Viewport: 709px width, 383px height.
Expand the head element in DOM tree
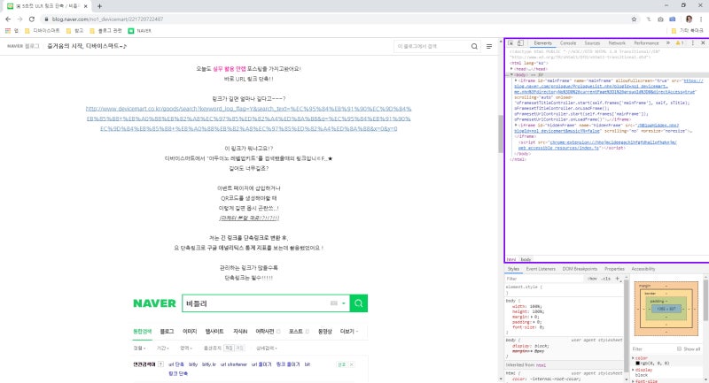pyautogui.click(x=512, y=69)
